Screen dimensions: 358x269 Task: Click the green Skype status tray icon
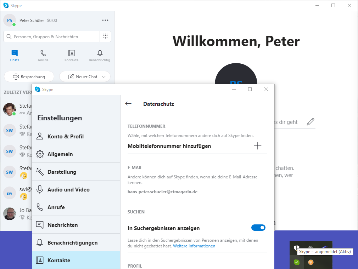pyautogui.click(x=297, y=262)
